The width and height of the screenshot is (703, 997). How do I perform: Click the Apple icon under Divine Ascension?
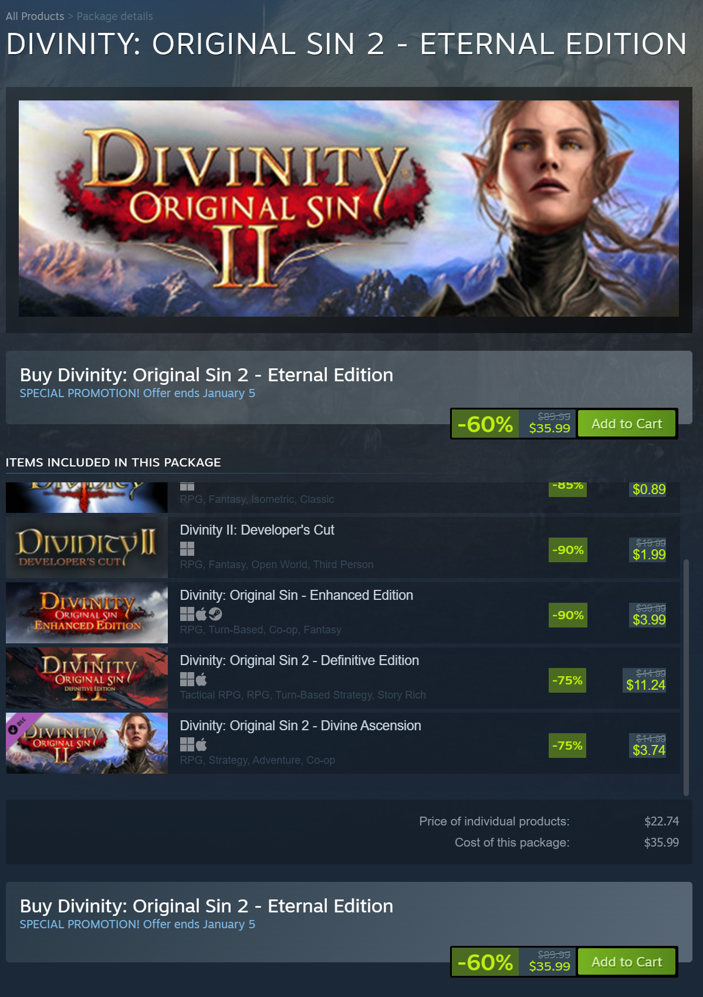coord(201,744)
